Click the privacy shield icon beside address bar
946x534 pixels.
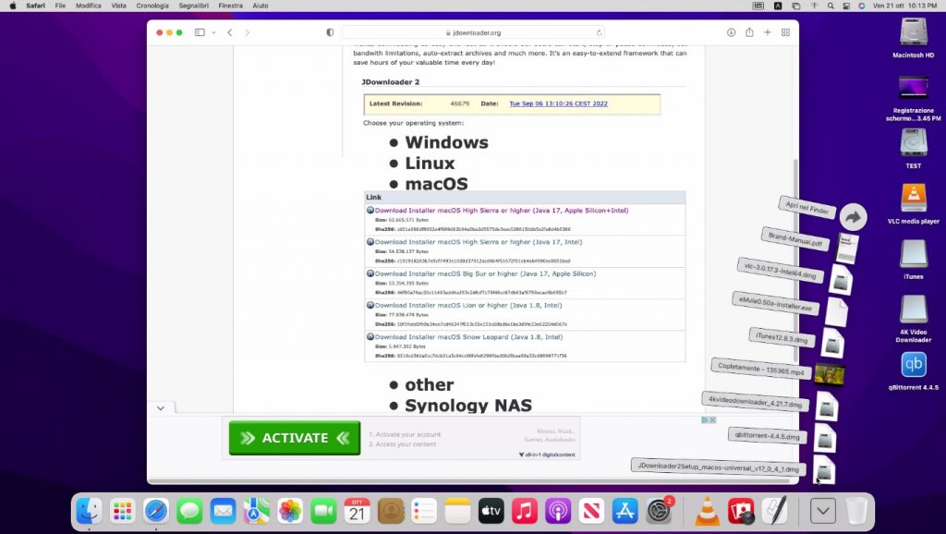[330, 32]
